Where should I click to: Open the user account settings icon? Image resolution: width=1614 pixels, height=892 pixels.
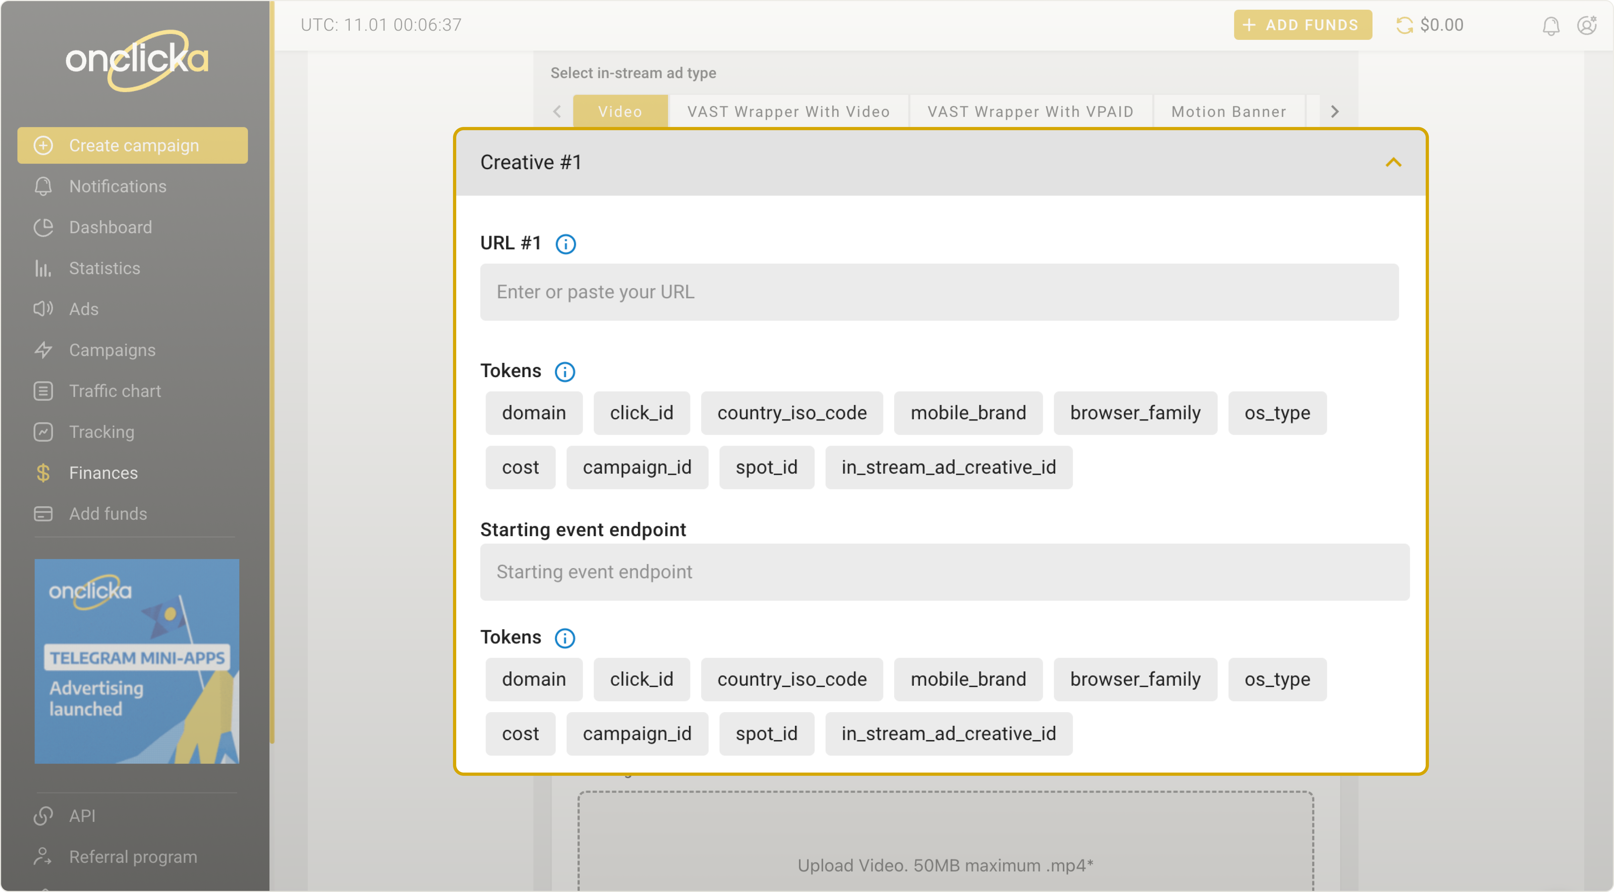point(1587,25)
